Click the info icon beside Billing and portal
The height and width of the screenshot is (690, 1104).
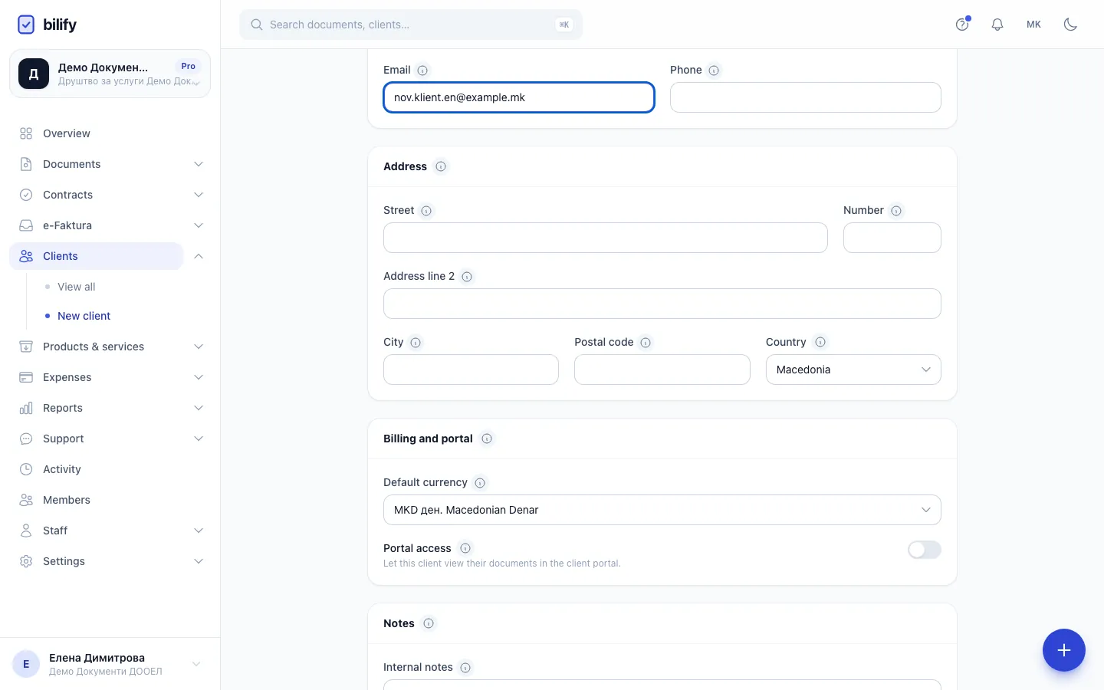tap(487, 439)
